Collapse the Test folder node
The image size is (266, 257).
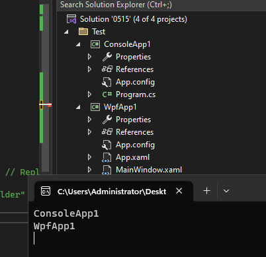click(66, 32)
